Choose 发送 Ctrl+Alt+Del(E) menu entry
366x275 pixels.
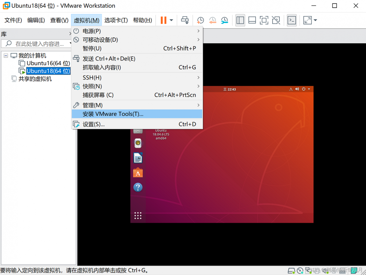(x=137, y=59)
